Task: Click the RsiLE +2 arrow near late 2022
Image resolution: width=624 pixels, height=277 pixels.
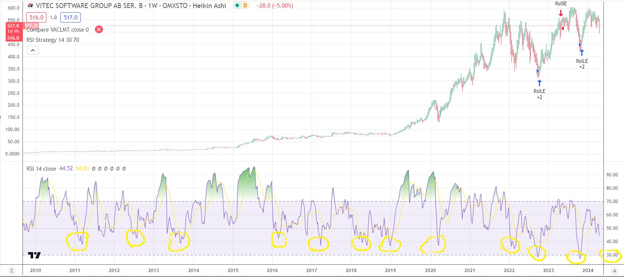Action: coord(539,83)
